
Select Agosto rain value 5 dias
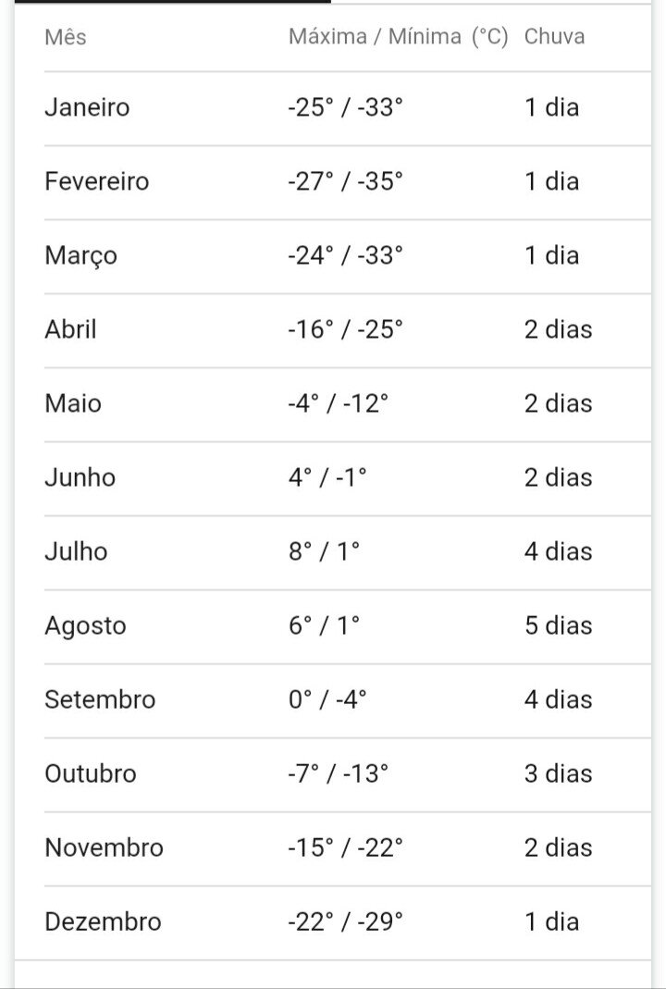pos(558,625)
